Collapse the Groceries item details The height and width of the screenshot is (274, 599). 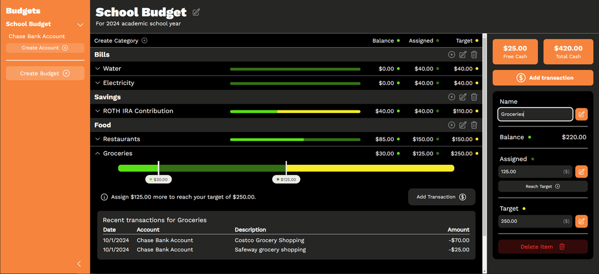pos(98,154)
